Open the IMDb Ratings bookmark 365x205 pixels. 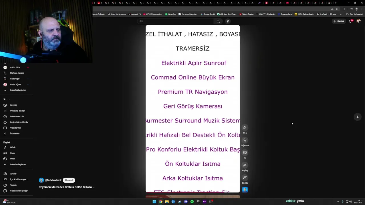[304, 14]
